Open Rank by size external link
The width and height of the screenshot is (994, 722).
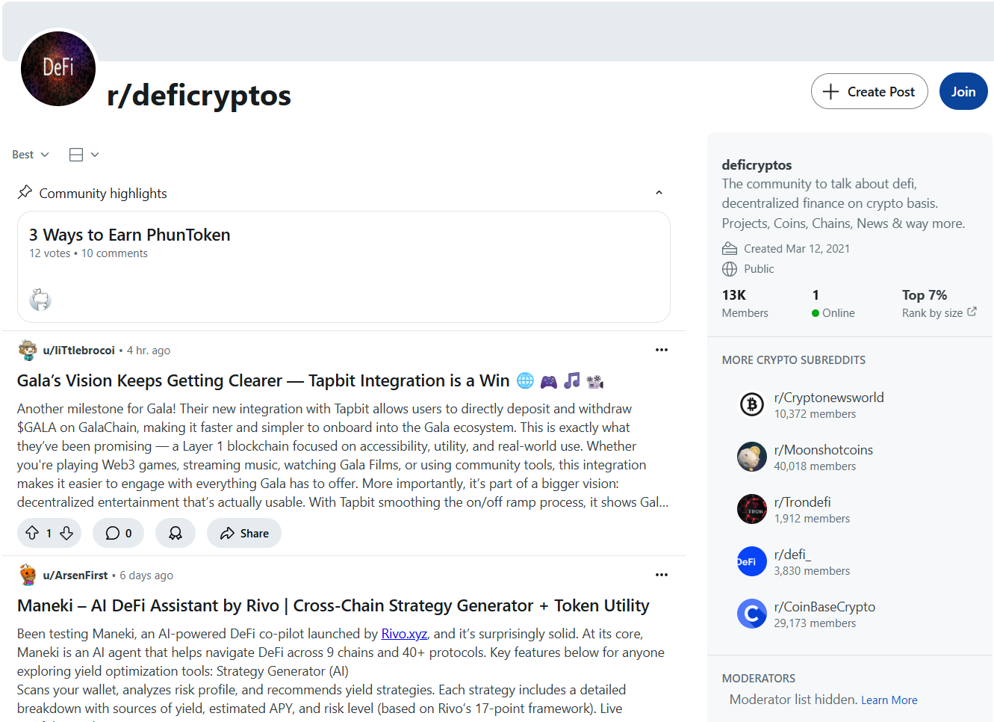click(x=939, y=313)
